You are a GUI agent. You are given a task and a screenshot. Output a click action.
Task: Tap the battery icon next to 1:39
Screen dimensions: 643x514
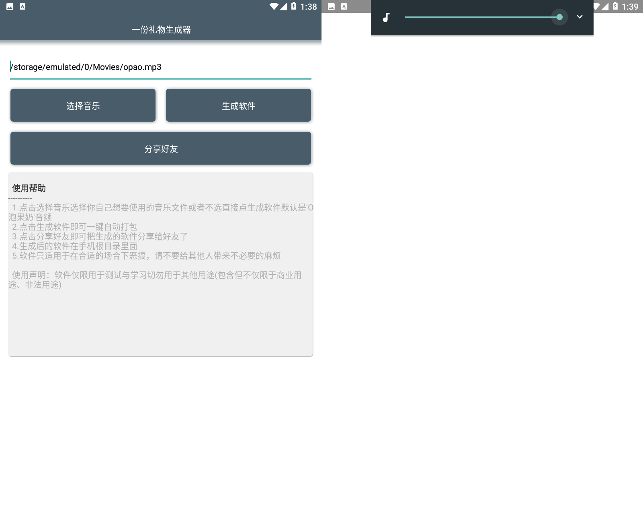615,6
